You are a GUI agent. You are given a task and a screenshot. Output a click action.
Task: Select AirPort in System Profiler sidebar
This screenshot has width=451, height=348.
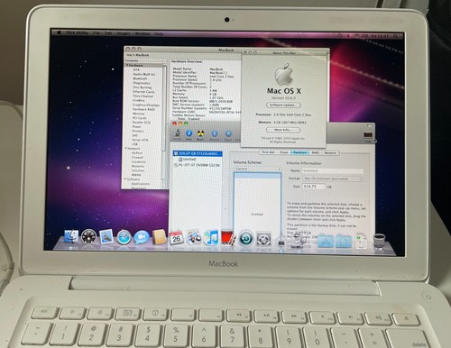pyautogui.click(x=137, y=153)
